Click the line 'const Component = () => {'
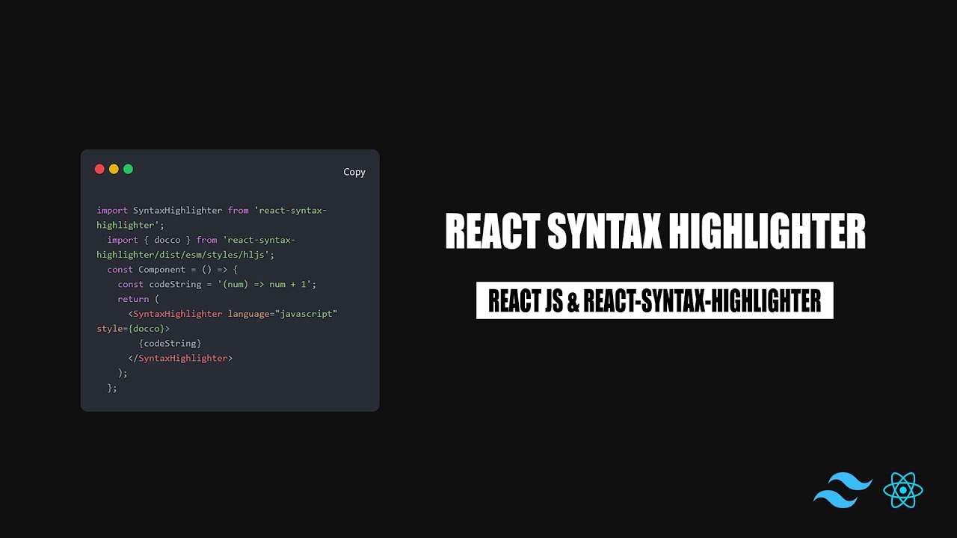957x538 pixels. (172, 270)
